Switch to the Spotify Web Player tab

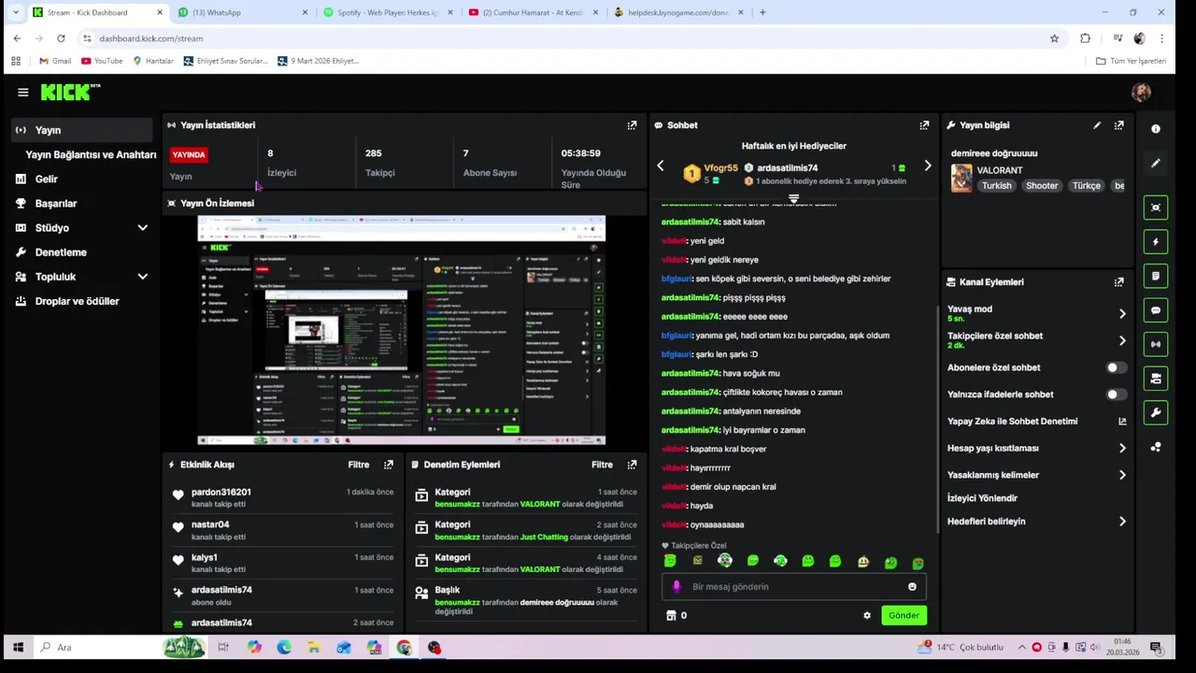tap(387, 12)
